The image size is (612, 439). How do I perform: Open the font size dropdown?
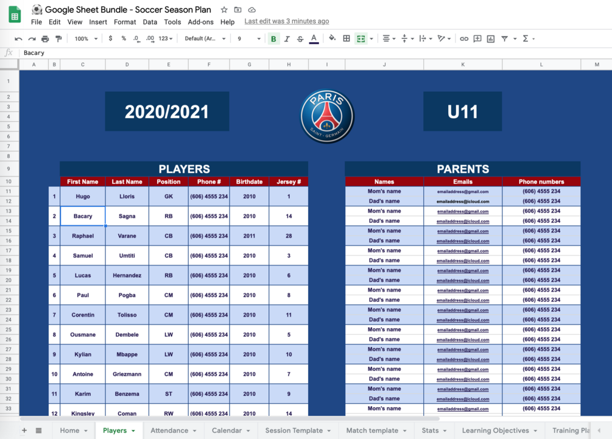click(x=248, y=38)
